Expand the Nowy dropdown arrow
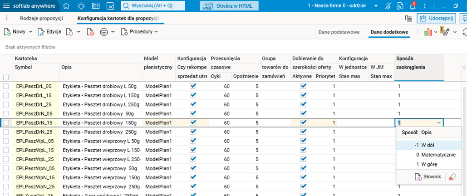467x196 pixels. point(30,32)
